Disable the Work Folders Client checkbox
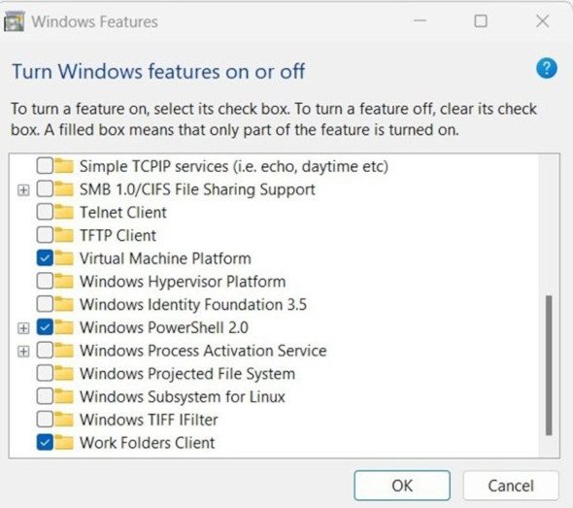Screen dimensions: 573x508 (45, 442)
